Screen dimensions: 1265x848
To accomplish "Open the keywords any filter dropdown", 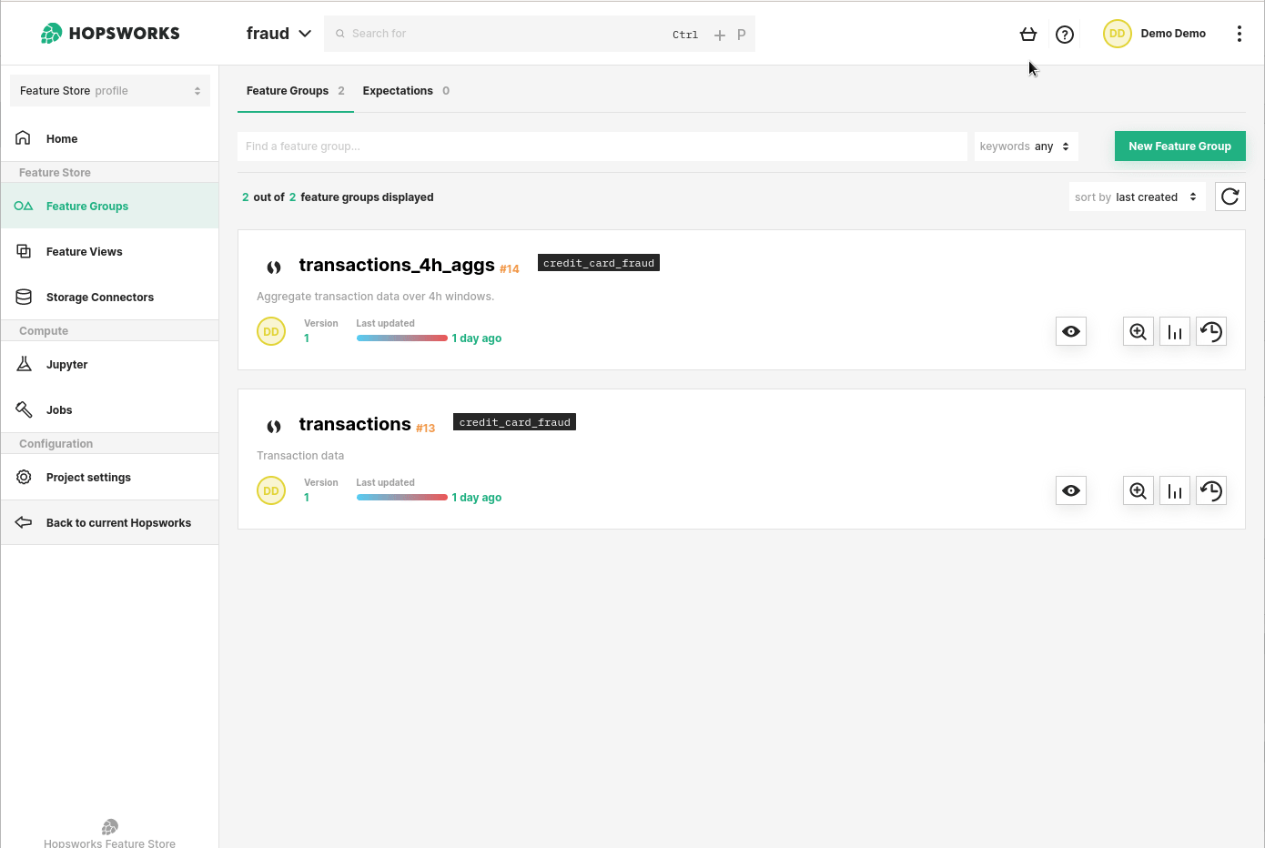I will pos(1026,146).
